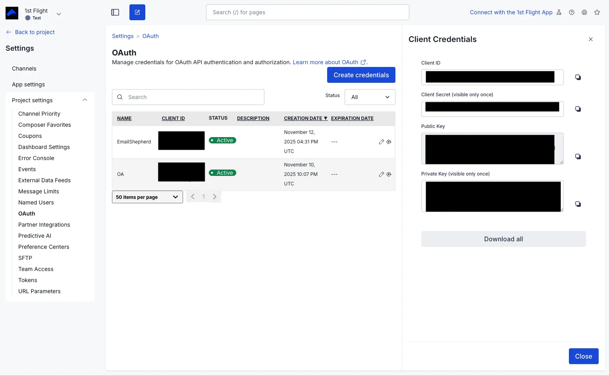The width and height of the screenshot is (609, 376).
Task: Click the Create credentials button
Action: pos(361,75)
